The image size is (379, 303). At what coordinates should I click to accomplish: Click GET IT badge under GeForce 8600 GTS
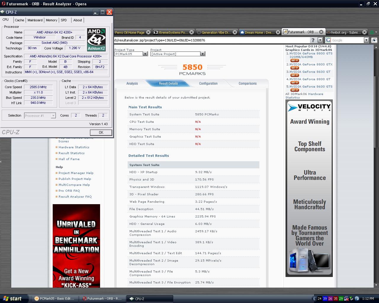pyautogui.click(x=295, y=90)
